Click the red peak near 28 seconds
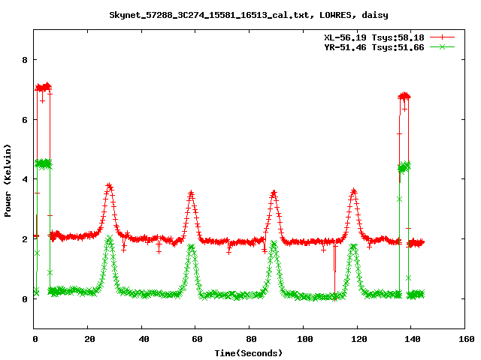The image size is (481, 360). [109, 185]
